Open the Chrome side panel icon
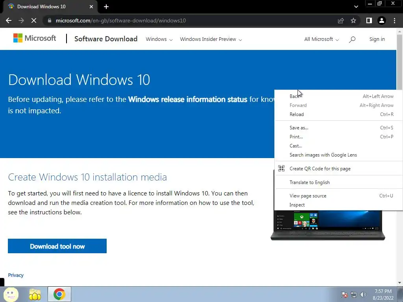The image size is (403, 302). (369, 20)
